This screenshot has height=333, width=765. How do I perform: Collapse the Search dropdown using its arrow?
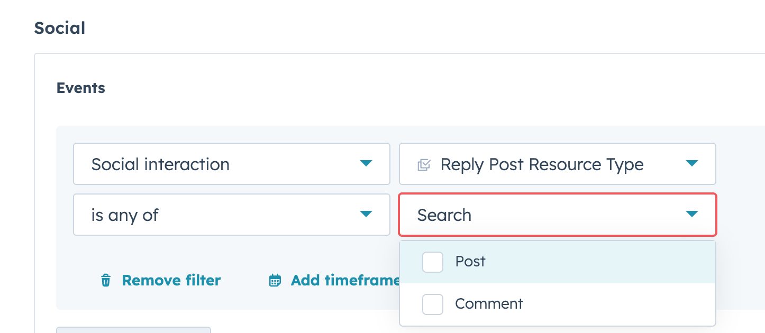tap(691, 214)
